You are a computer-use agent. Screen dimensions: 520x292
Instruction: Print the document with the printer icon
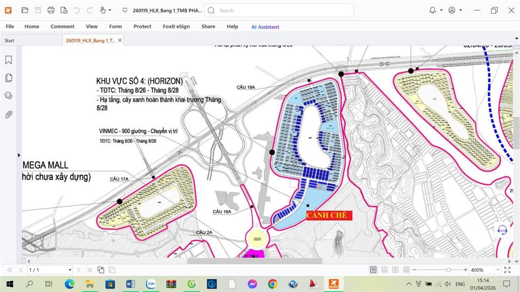coord(51,10)
